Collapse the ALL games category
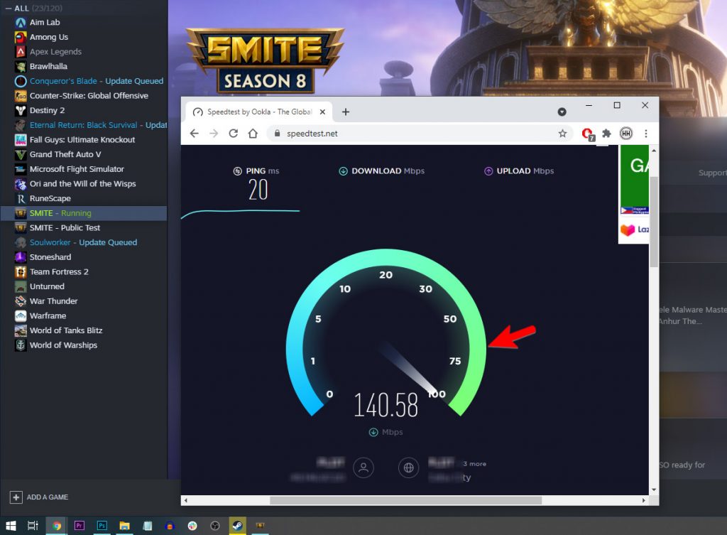This screenshot has height=535, width=727. 9,9
